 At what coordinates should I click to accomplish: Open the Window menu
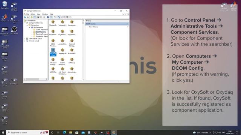point(45,14)
